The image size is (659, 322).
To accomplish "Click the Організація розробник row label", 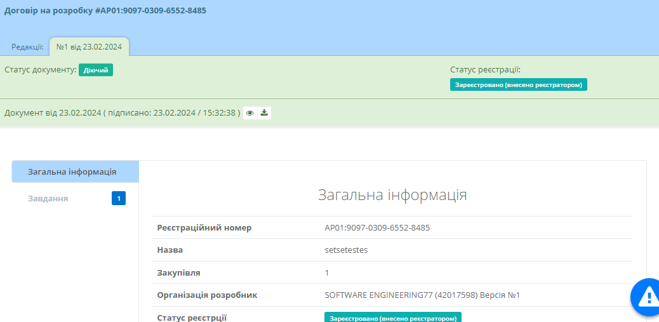I will (207, 295).
